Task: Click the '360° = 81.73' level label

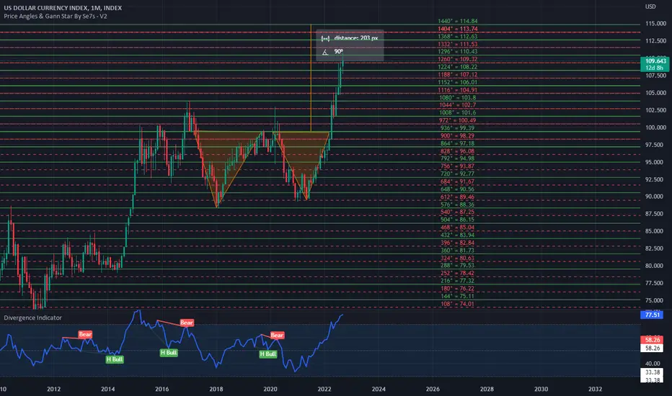Action: (x=457, y=251)
